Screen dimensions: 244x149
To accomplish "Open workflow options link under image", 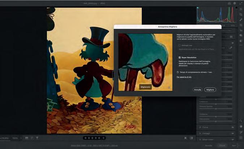I will 94,146.
